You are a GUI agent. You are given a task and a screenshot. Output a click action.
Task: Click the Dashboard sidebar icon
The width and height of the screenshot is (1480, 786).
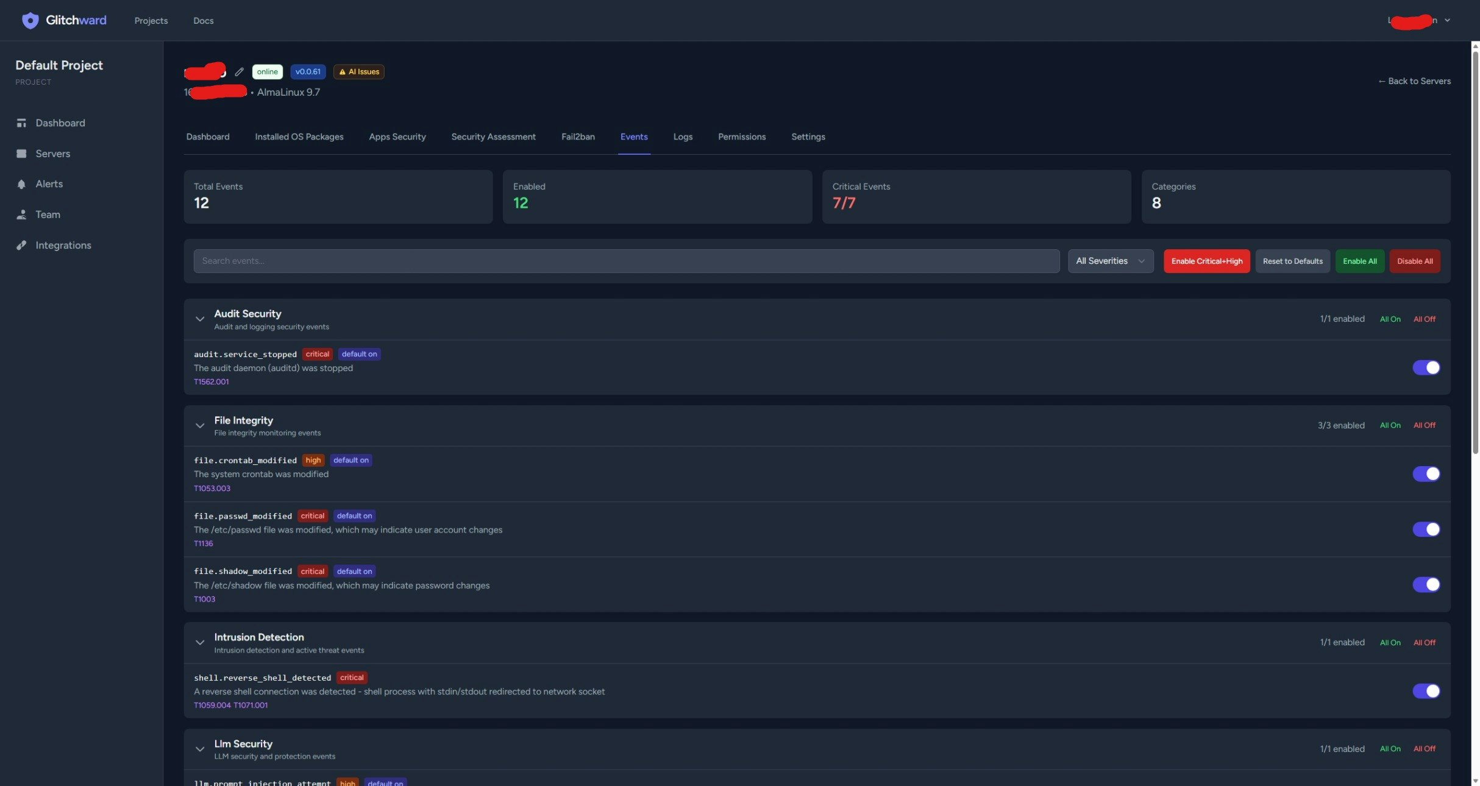point(21,123)
